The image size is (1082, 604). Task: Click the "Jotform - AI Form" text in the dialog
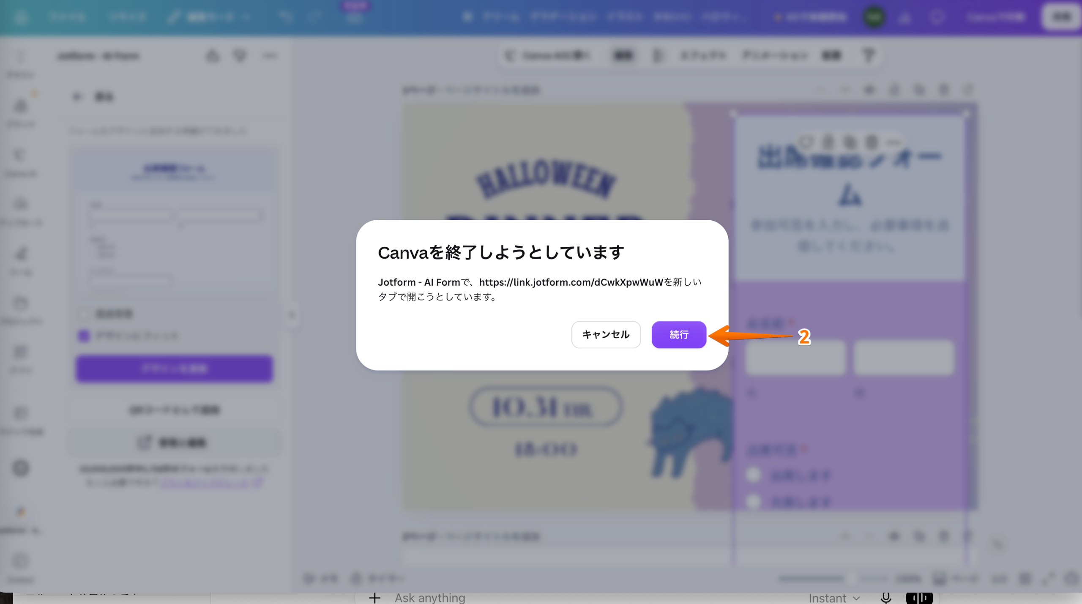[419, 282]
